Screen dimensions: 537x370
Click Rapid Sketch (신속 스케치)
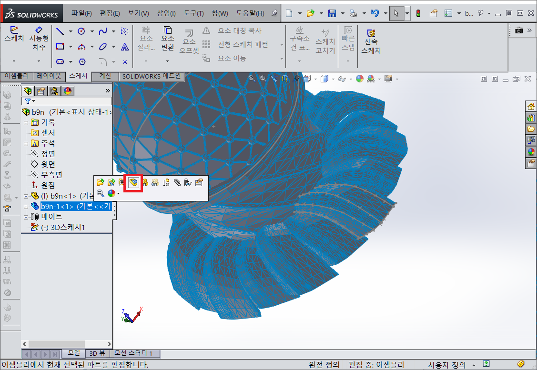(371, 41)
